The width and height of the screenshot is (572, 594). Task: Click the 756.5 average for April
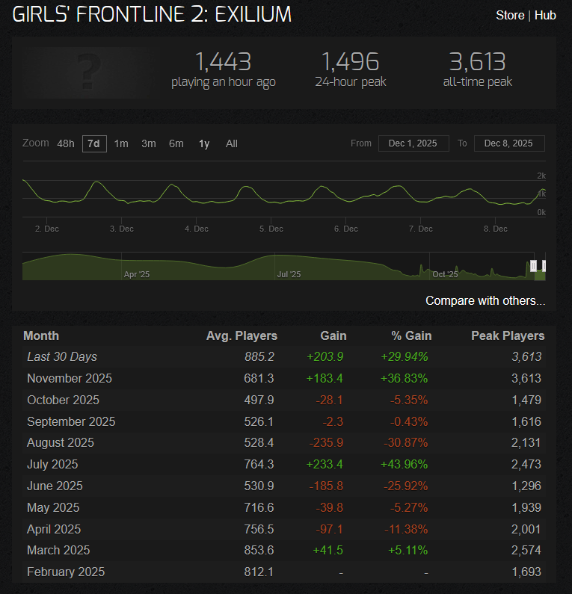click(x=259, y=529)
